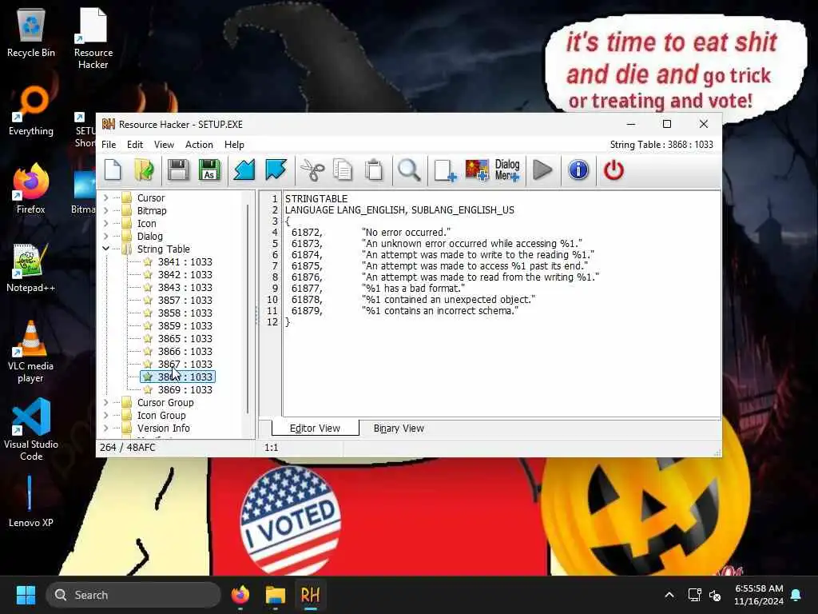The width and height of the screenshot is (818, 614).
Task: Click Resource Hacker taskbar button
Action: (x=310, y=595)
